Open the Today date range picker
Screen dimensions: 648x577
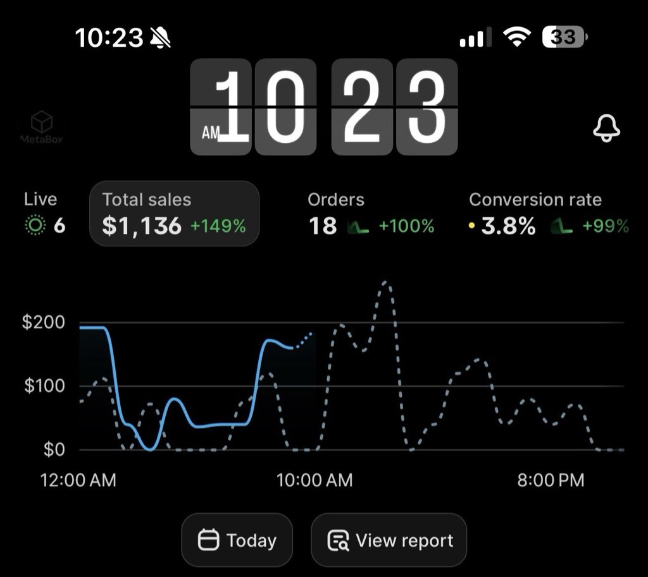(x=237, y=540)
